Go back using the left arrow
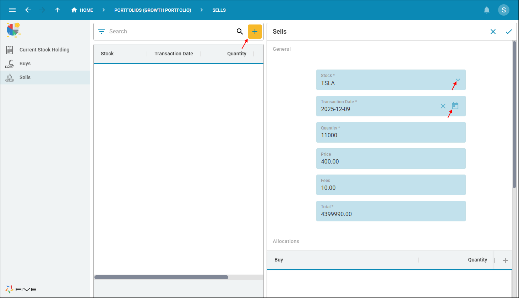 click(28, 10)
